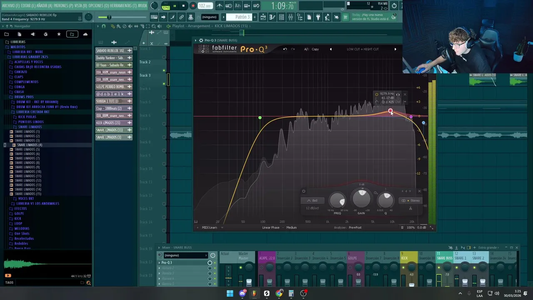This screenshot has height=300, width=533.
Task: Select playlist pencil draw tool
Action: (x=112, y=26)
